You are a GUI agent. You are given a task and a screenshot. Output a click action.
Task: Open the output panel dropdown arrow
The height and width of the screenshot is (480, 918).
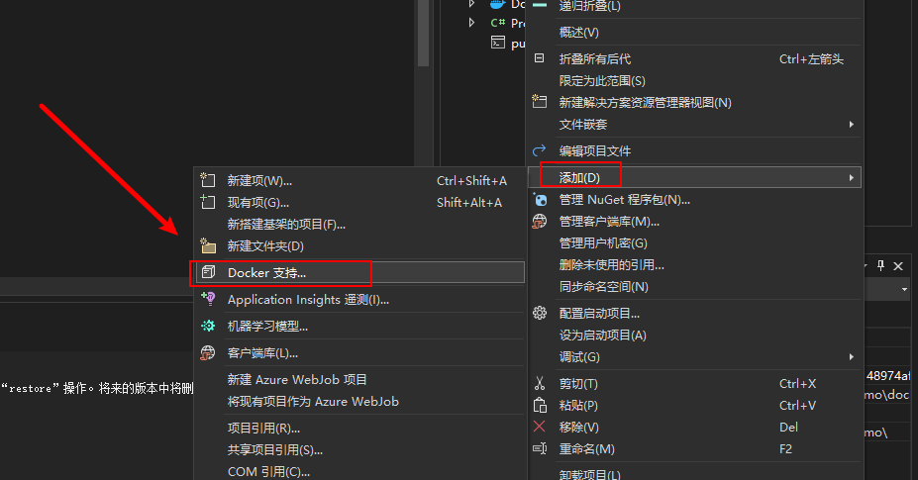tap(904, 289)
